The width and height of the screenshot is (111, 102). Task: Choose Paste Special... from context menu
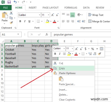(67, 84)
